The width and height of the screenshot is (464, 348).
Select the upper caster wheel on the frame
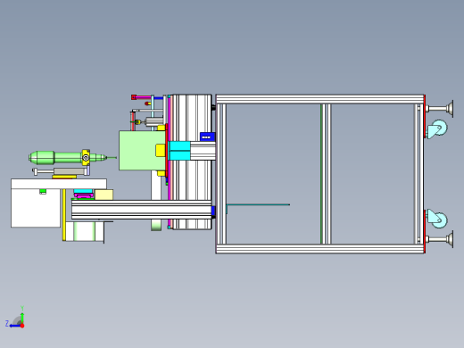(x=437, y=128)
